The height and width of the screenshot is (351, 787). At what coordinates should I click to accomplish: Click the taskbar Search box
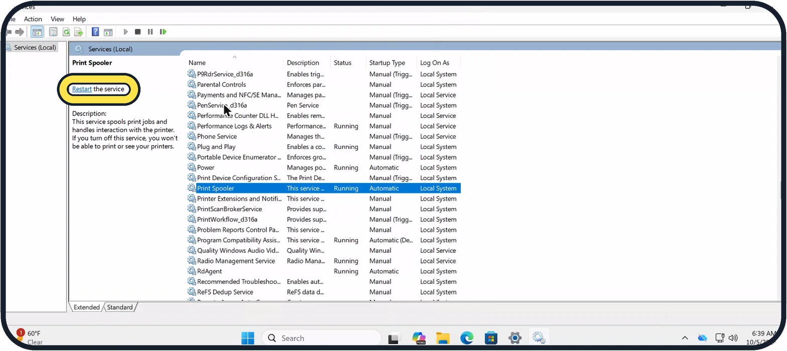pyautogui.click(x=321, y=338)
